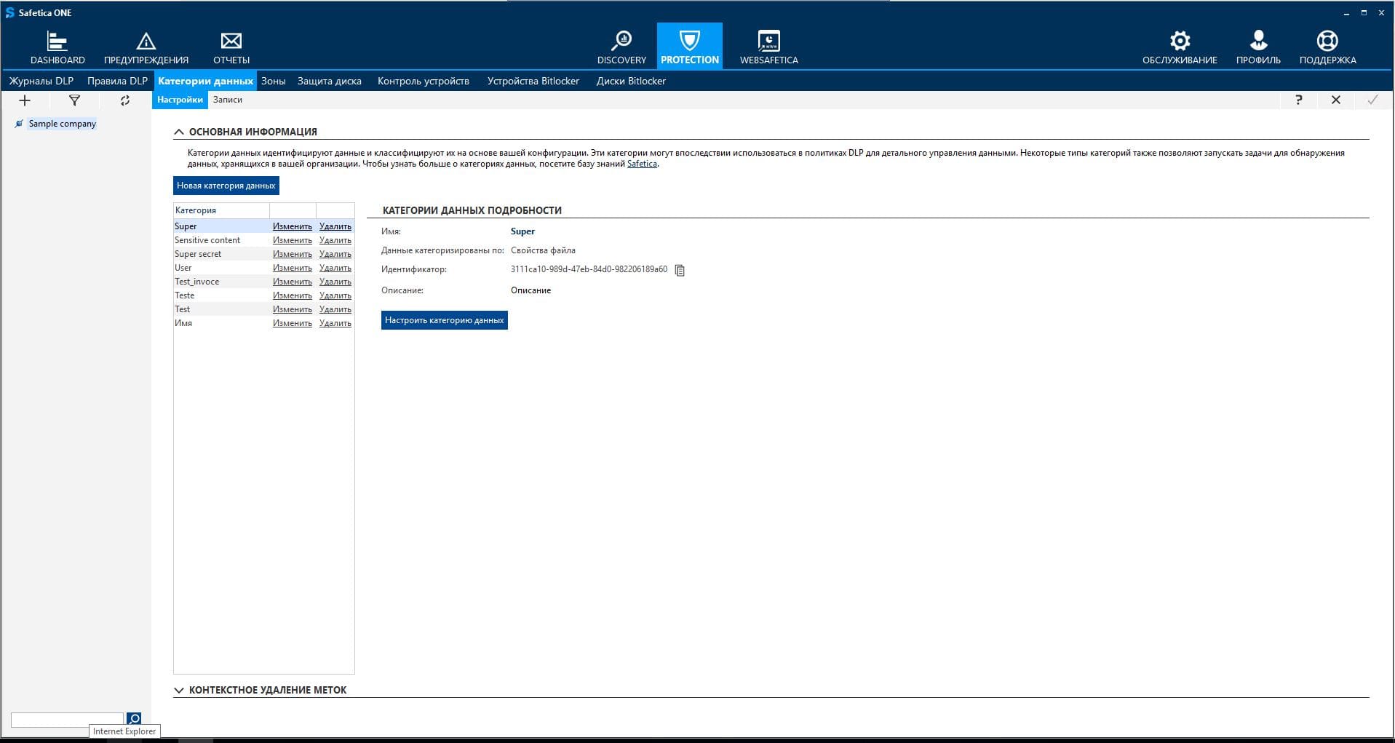The height and width of the screenshot is (743, 1395).
Task: Copy the category identifier to clipboard
Action: tap(680, 270)
